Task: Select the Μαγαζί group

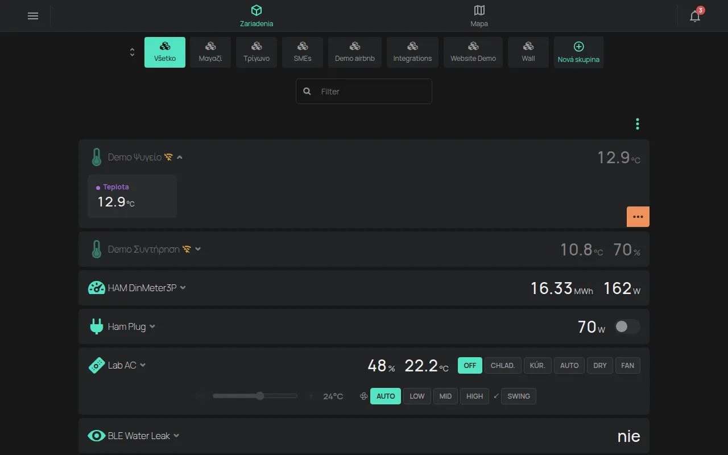Action: pos(210,52)
